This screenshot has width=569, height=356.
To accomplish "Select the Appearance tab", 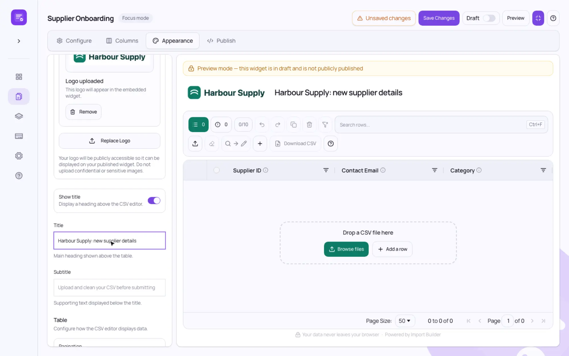I will click(x=173, y=41).
